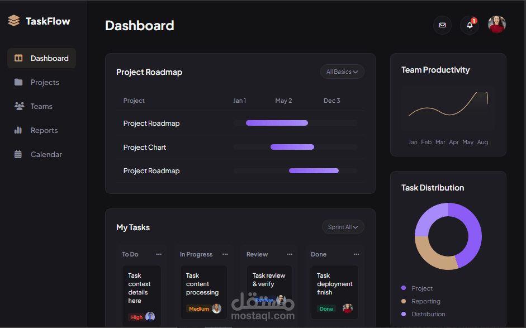Click the 'Dec 3' column header

tap(332, 101)
